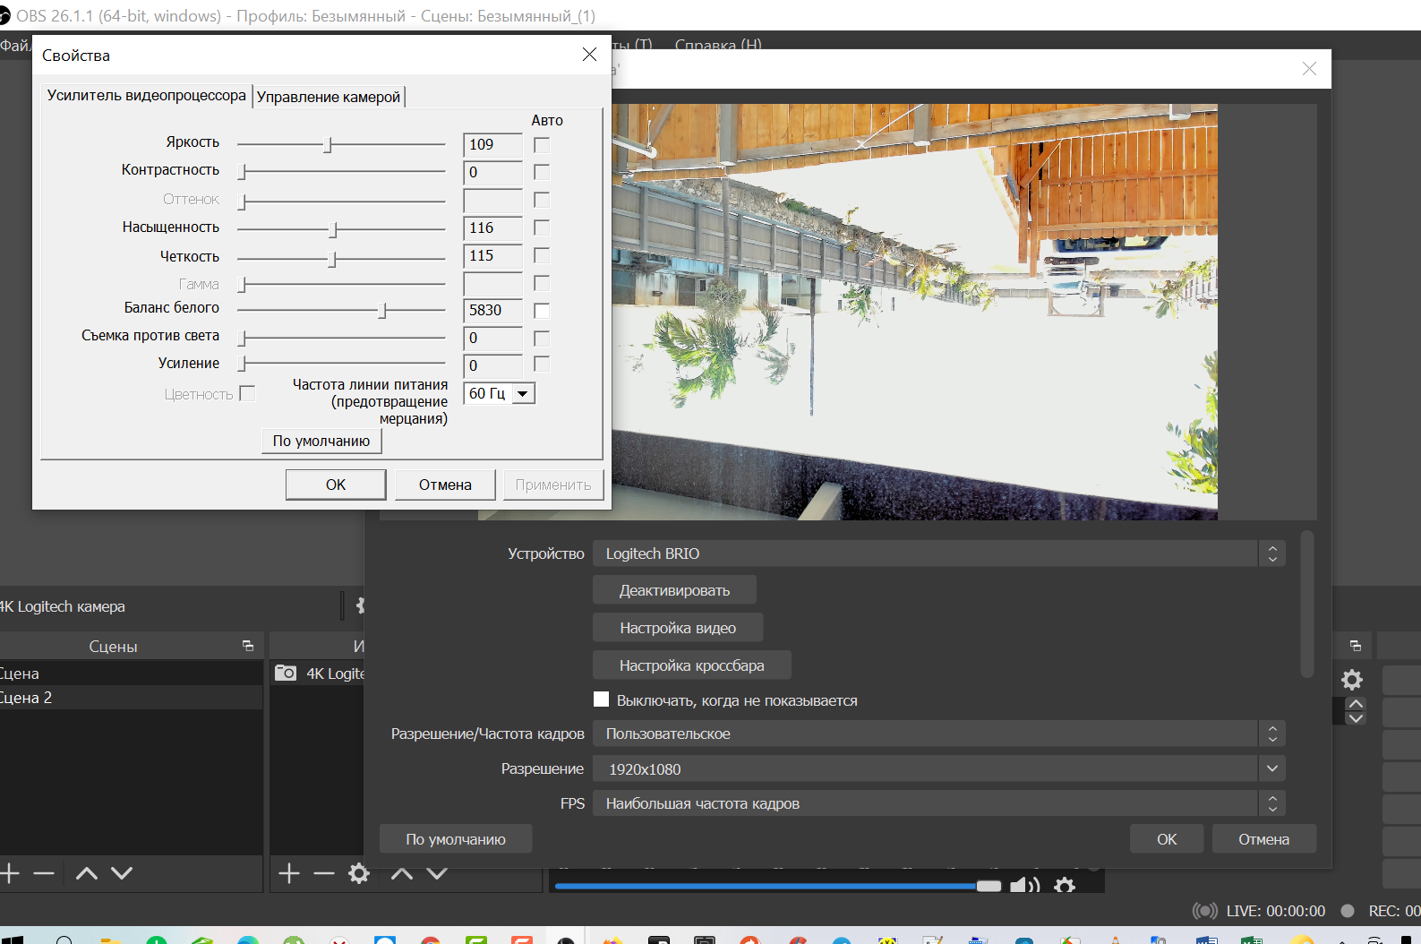Viewport: 1421px width, 944px height.
Task: Enable Auto for Съемка против света
Action: point(542,338)
